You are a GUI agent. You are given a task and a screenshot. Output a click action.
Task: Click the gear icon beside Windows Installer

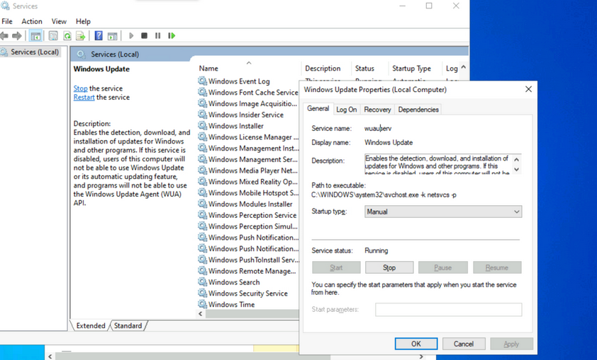203,126
